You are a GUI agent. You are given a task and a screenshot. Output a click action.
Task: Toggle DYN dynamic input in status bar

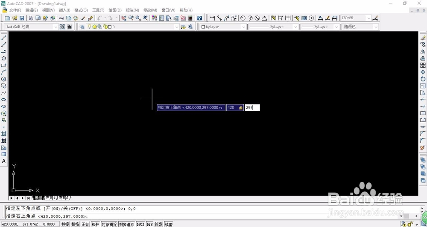(x=149, y=224)
